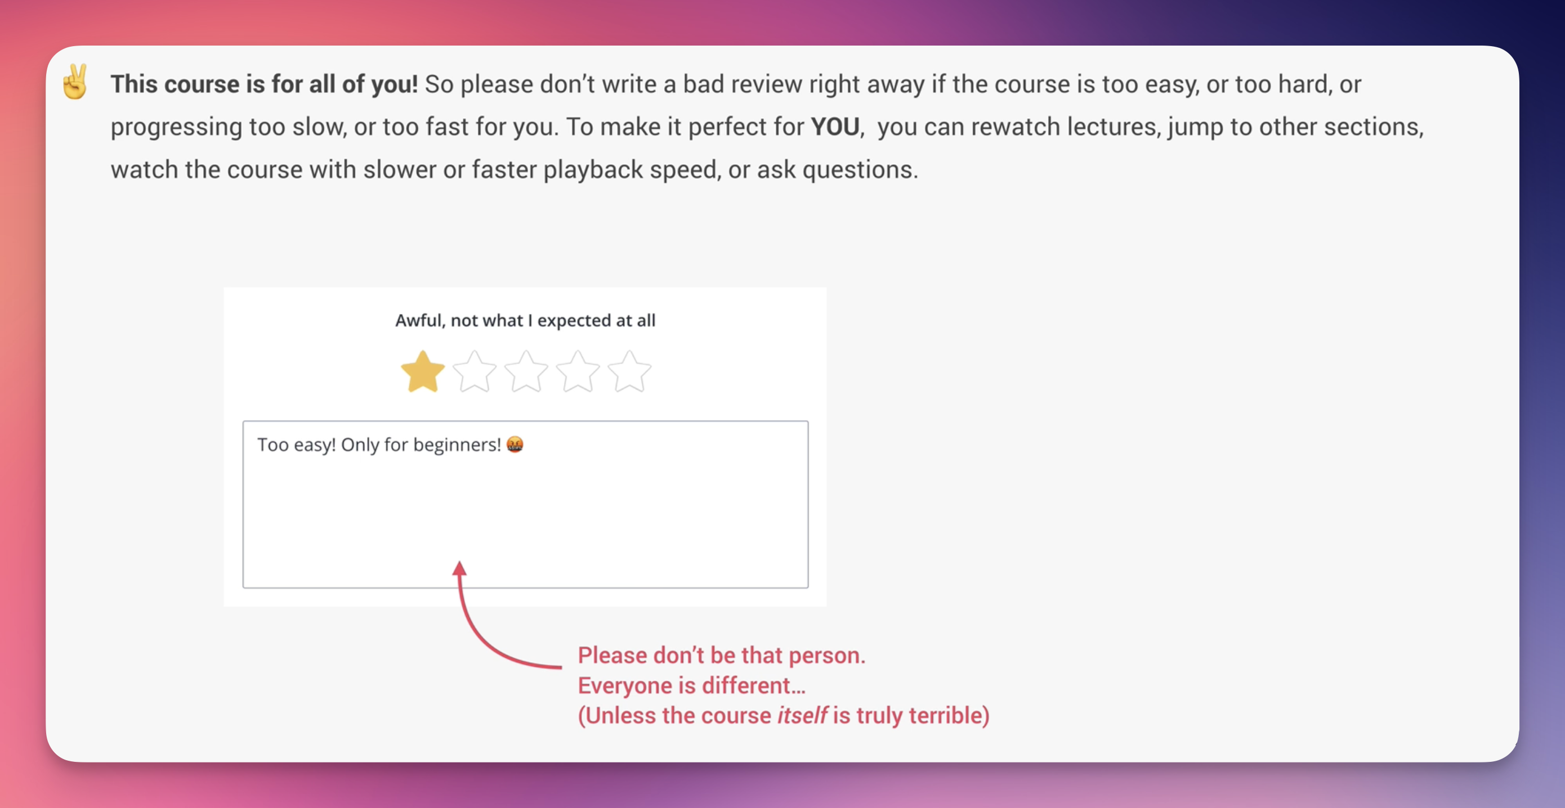Image resolution: width=1565 pixels, height=808 pixels.
Task: Click 'Please don't be that person.' text
Action: click(722, 655)
